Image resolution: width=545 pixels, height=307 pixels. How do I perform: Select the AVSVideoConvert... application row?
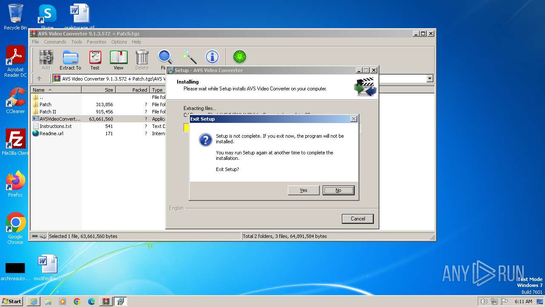tap(98, 119)
